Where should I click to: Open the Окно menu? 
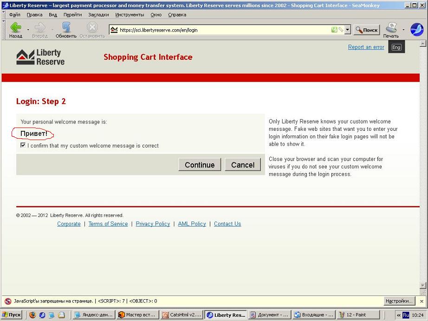[156, 15]
